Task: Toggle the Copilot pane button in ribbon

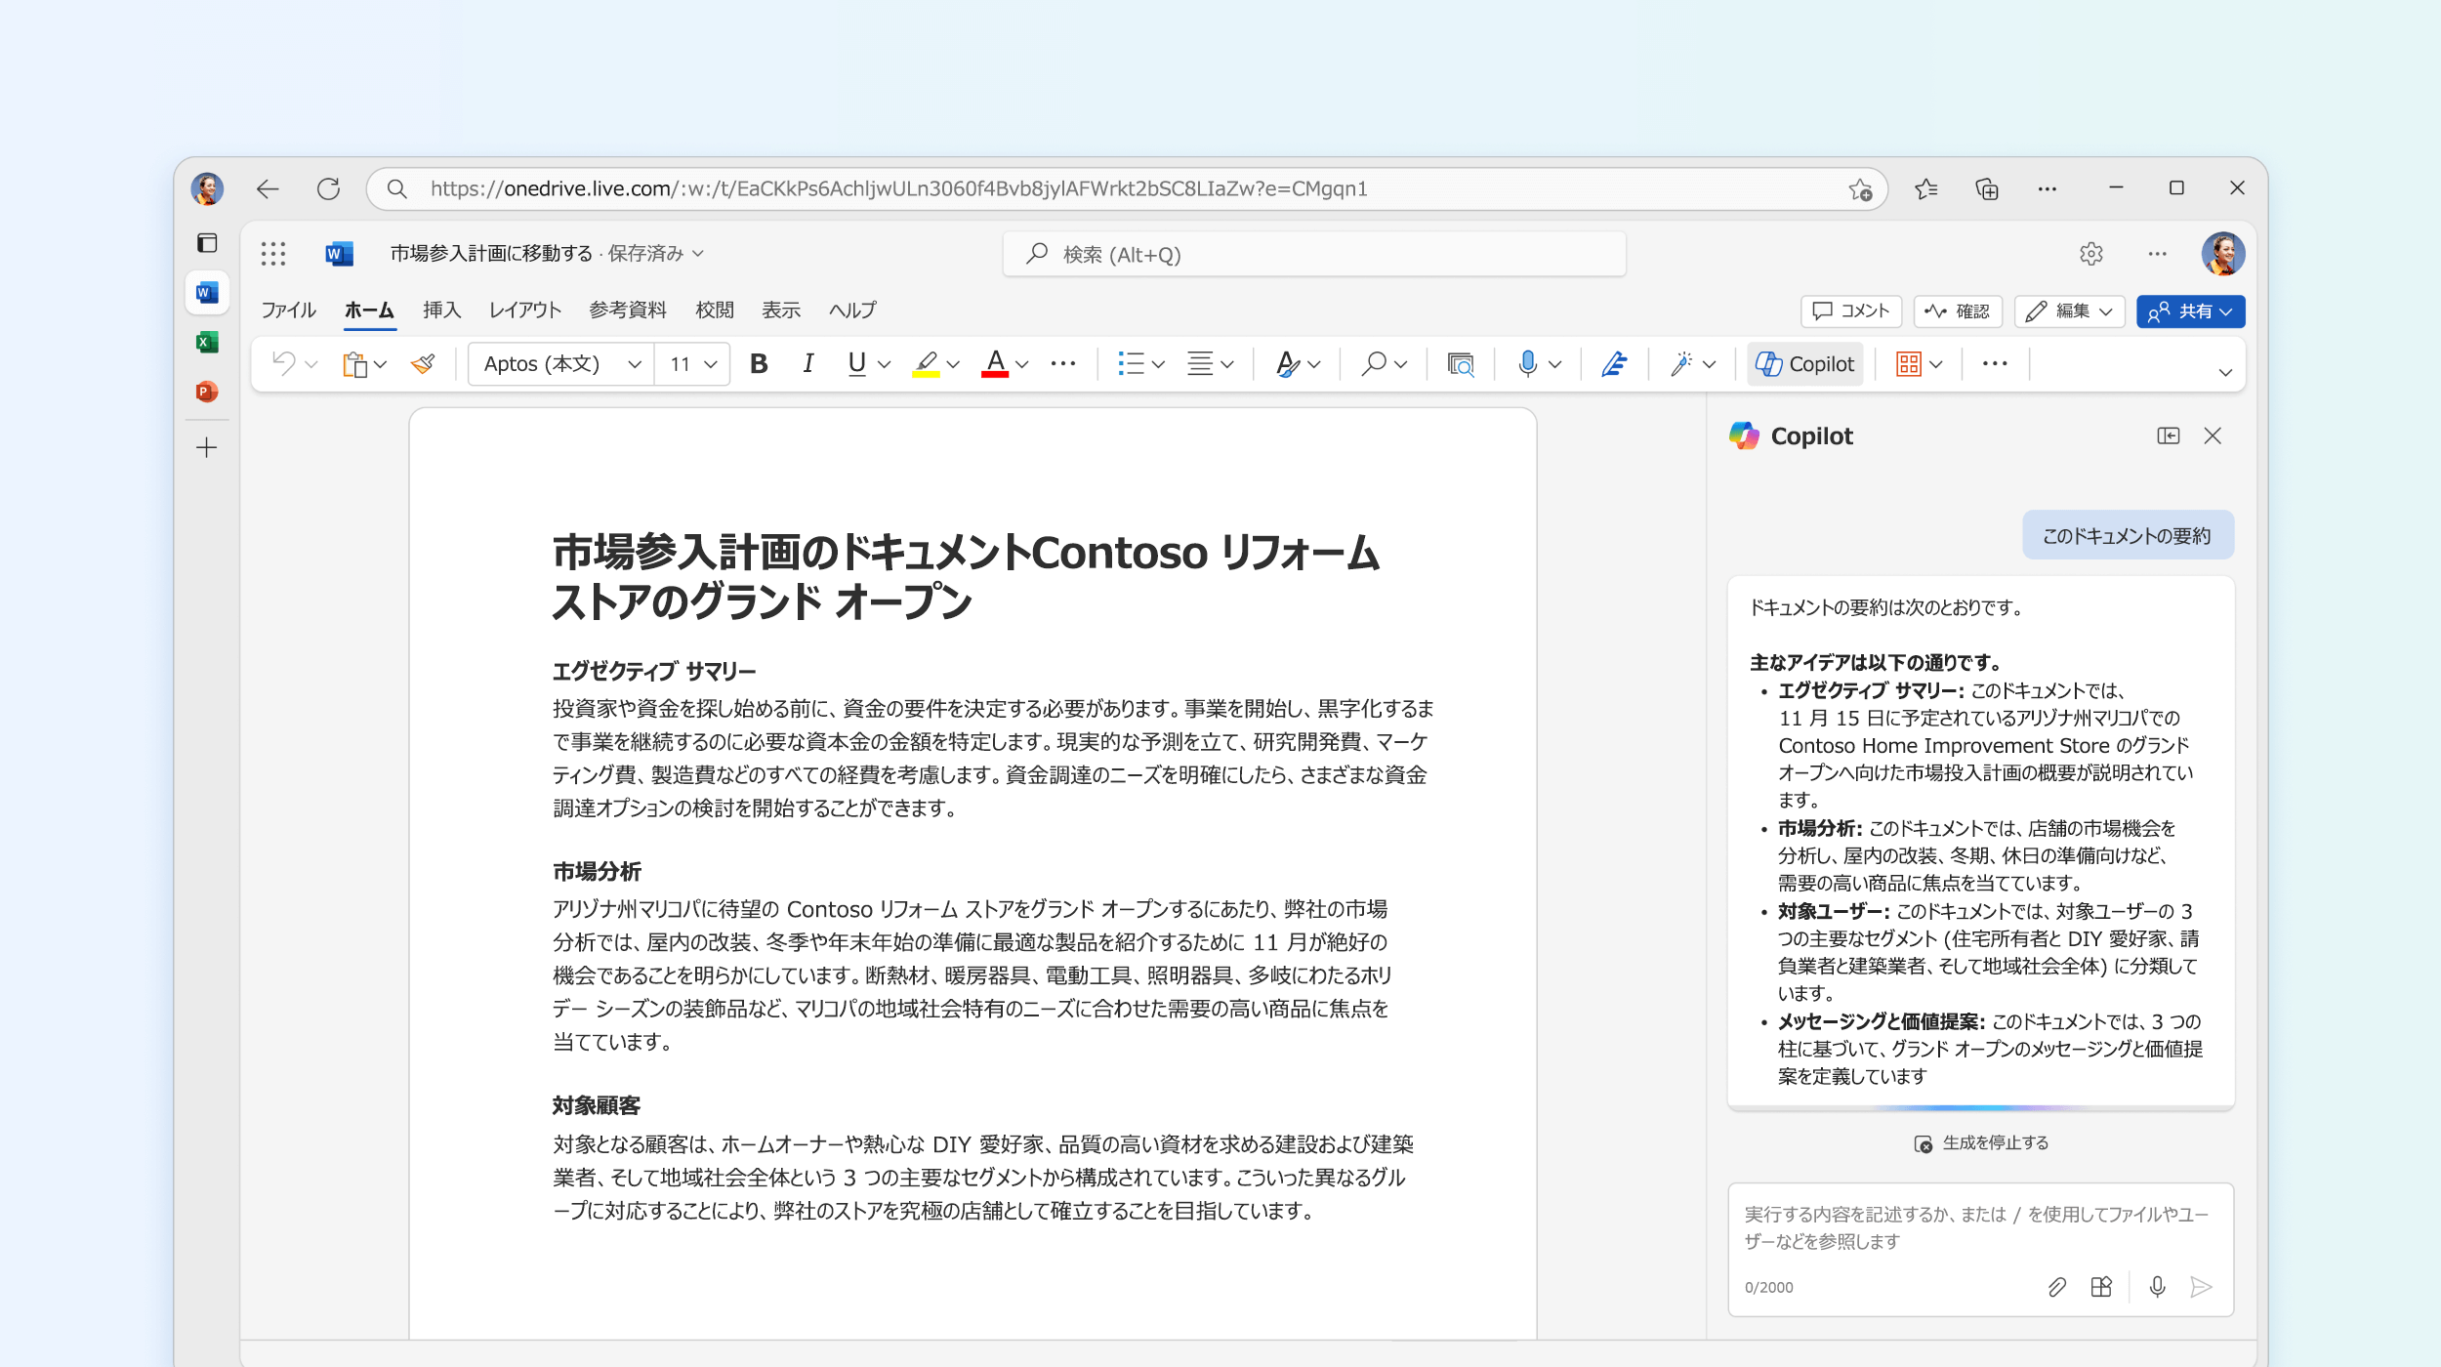Action: coord(1804,364)
